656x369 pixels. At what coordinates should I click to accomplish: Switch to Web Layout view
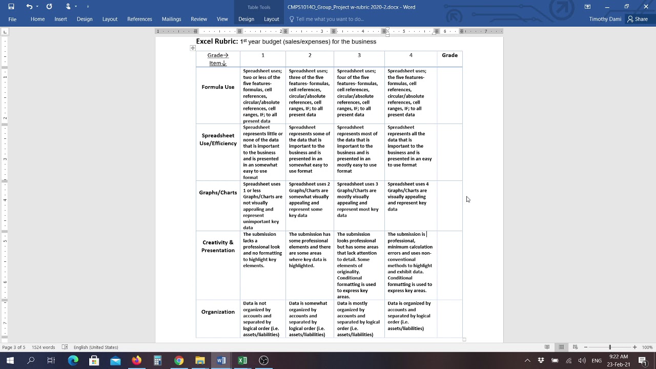(575, 347)
